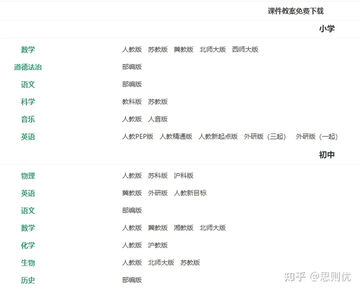Click 部编版 in the 历史 row

point(132,280)
